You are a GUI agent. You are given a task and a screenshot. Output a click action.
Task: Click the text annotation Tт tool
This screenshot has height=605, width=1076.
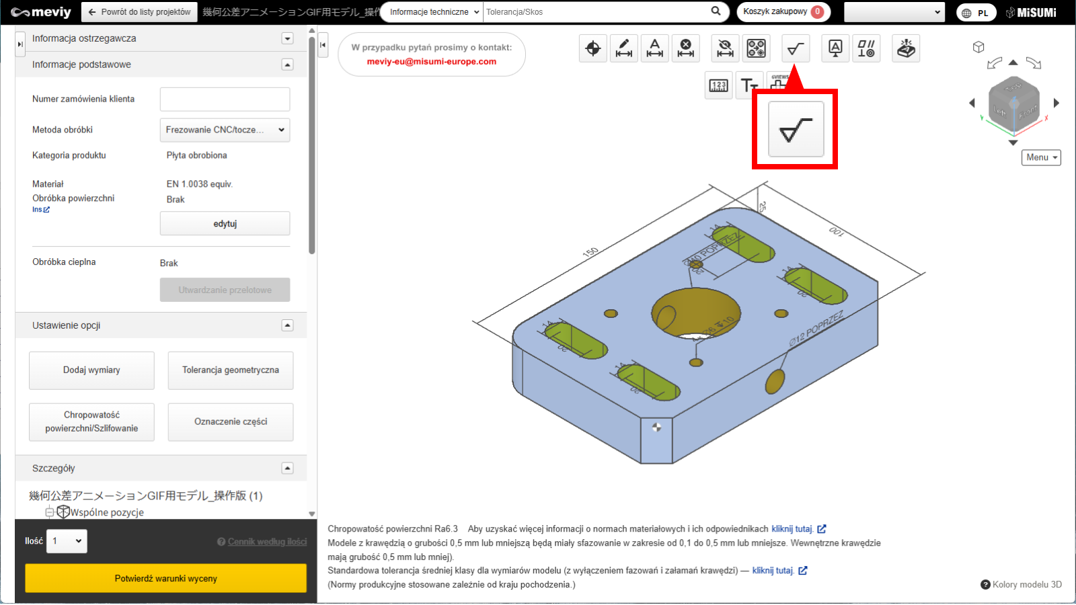(748, 85)
